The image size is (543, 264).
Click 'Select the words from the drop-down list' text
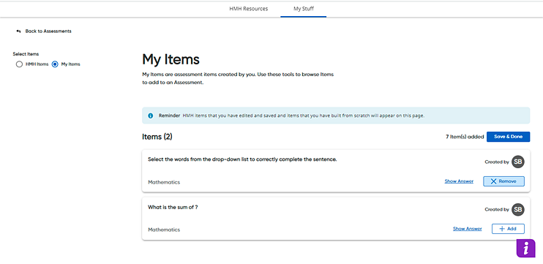click(x=242, y=159)
